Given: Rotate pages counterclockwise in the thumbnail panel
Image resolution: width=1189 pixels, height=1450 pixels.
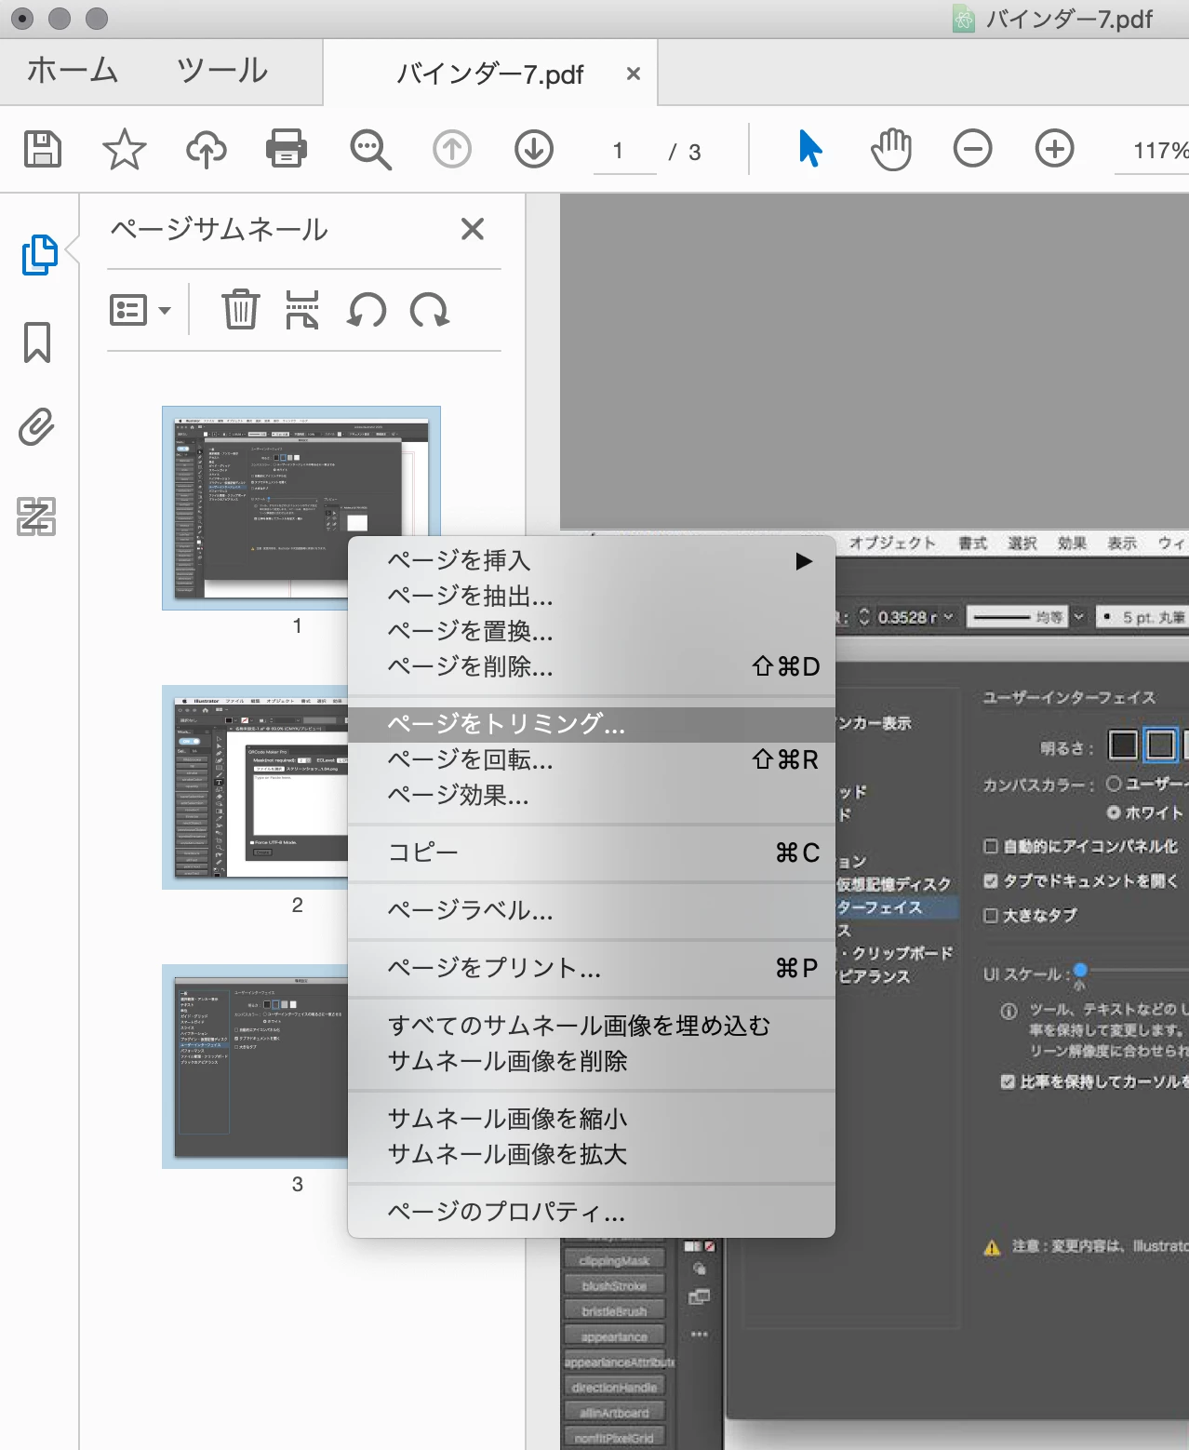Looking at the screenshot, I should (367, 309).
